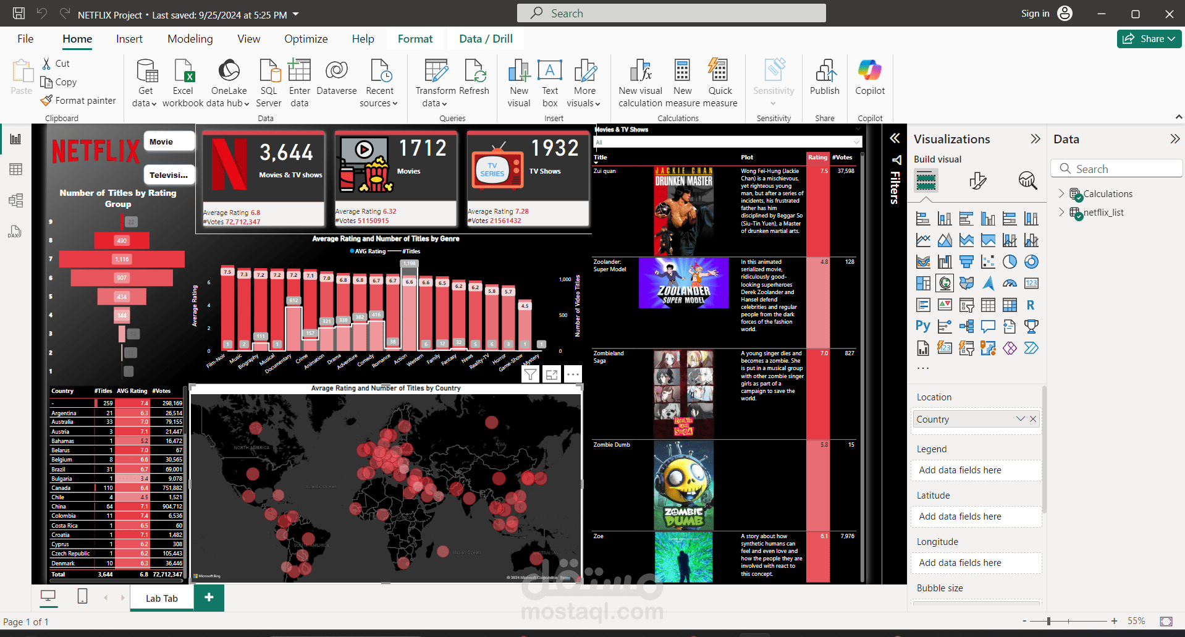The width and height of the screenshot is (1185, 637).
Task: Select the Lab Tab page tab
Action: coord(162,598)
